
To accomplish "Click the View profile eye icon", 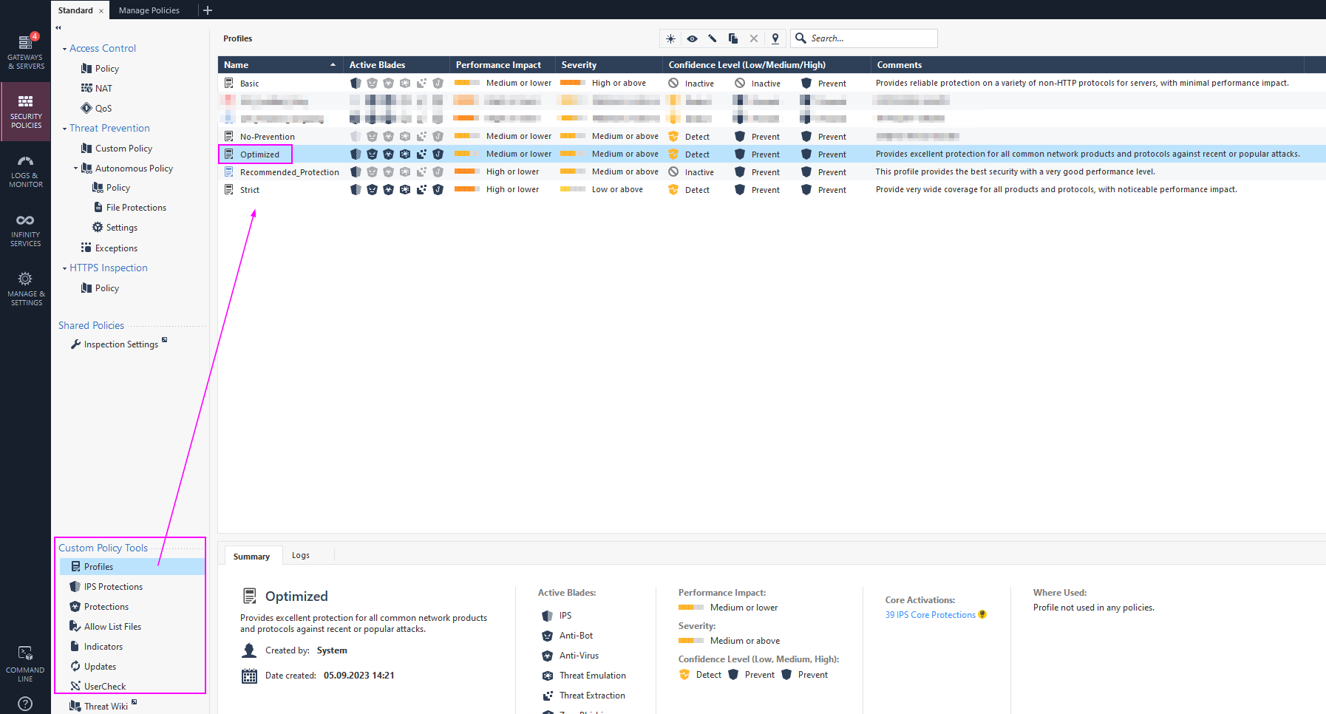I will coord(692,38).
